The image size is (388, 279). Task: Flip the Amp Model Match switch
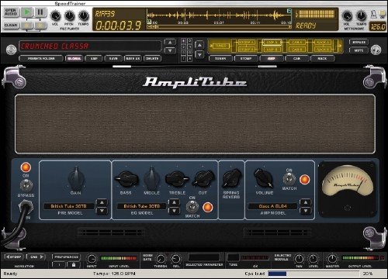(x=289, y=179)
